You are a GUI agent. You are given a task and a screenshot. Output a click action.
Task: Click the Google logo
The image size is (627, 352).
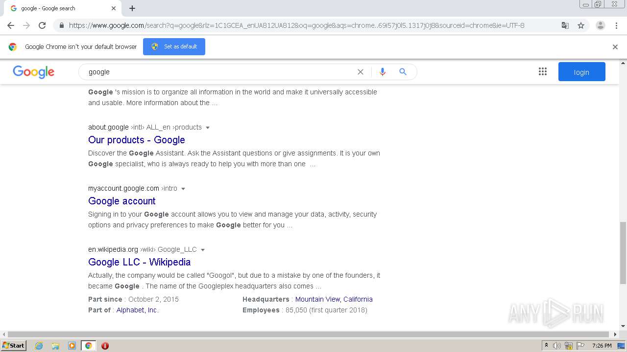(33, 72)
